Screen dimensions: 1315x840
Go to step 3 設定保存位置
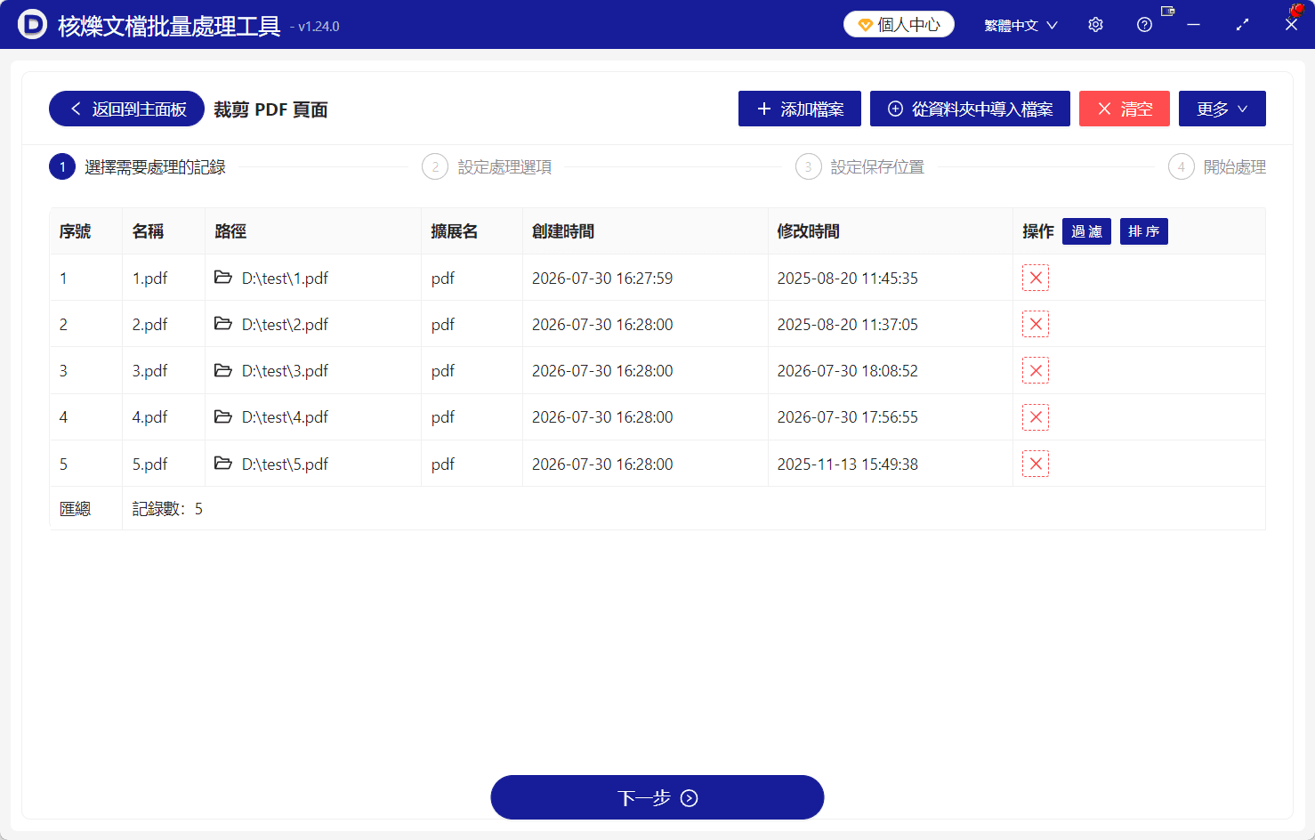tap(859, 166)
